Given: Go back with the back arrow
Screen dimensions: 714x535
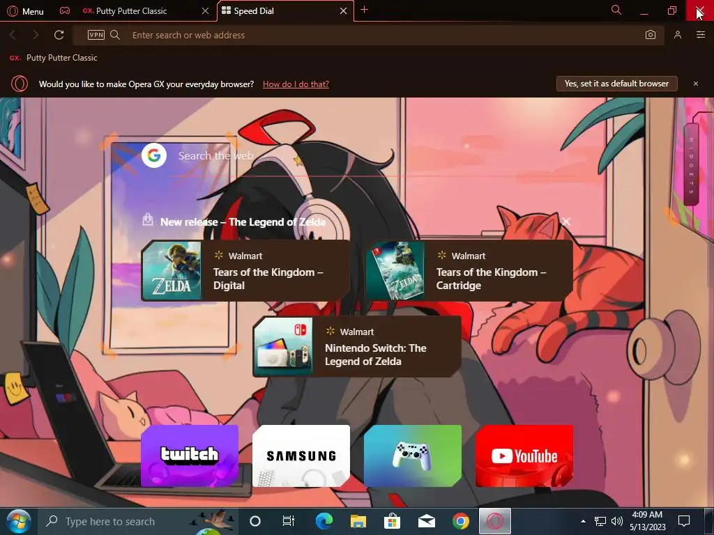Looking at the screenshot, I should tap(13, 35).
